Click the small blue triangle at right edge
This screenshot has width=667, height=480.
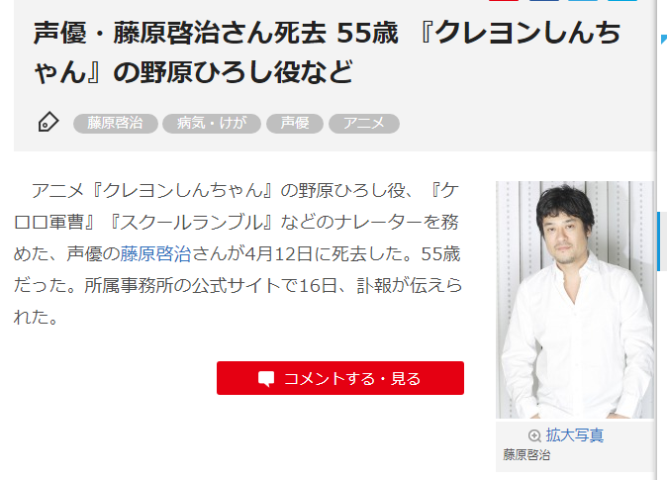[x=664, y=39]
